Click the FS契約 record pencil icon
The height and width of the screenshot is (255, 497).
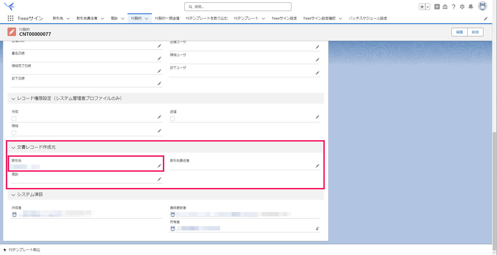(x=12, y=32)
